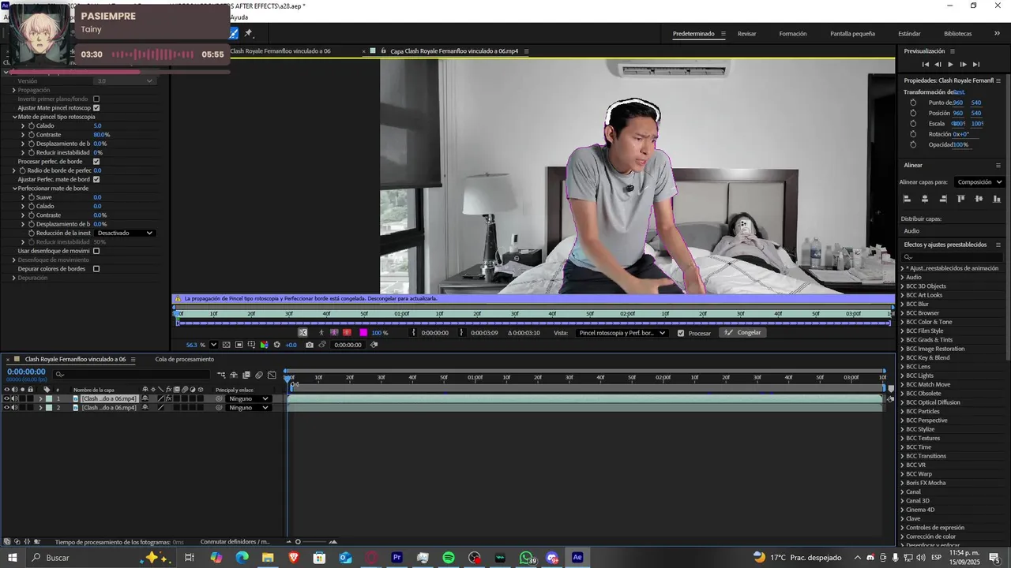The width and height of the screenshot is (1011, 568).
Task: Mute audio of layer 2 in timeline
Action: pyautogui.click(x=15, y=408)
